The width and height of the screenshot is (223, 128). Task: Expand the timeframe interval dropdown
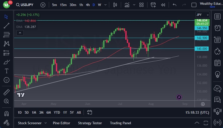[105, 5]
